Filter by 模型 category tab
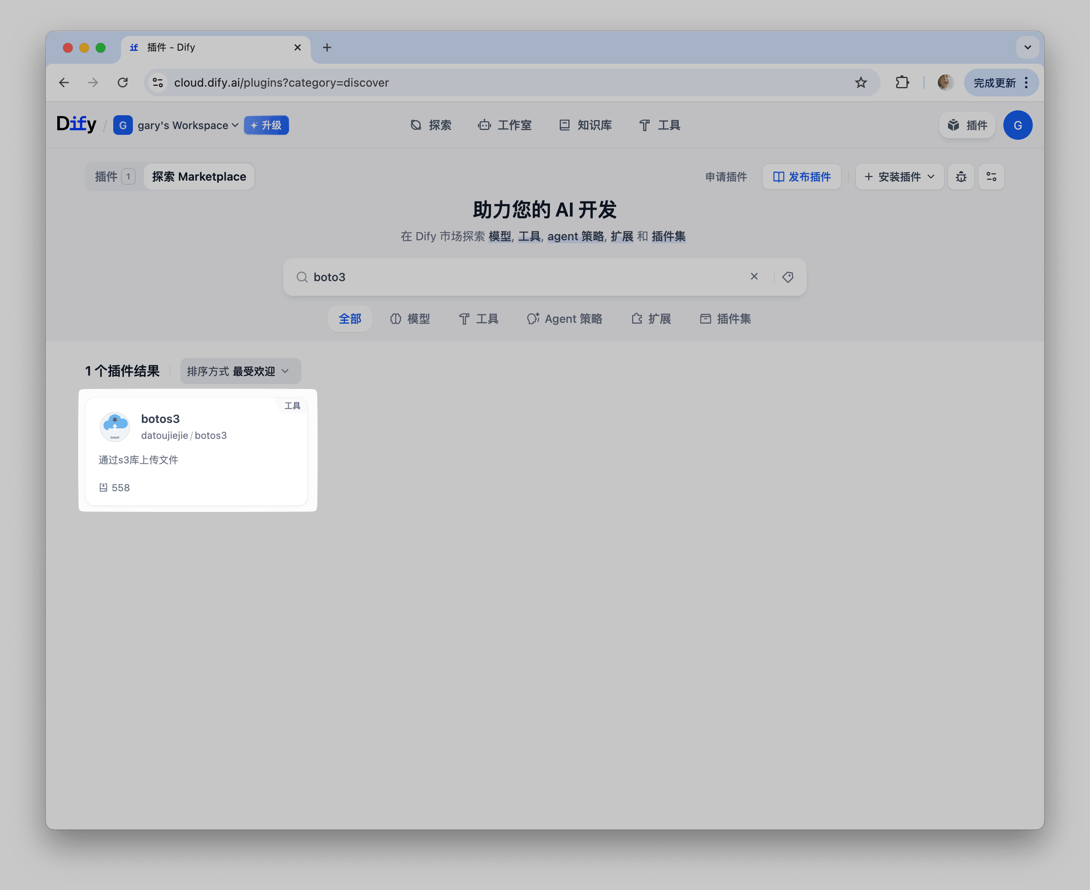Image resolution: width=1090 pixels, height=890 pixels. coord(410,319)
